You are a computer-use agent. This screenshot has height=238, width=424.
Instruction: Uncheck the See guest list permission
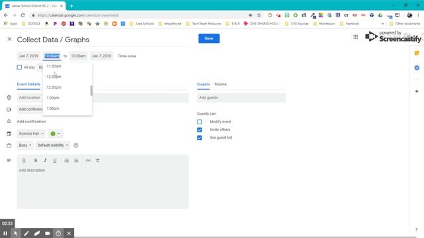199,138
